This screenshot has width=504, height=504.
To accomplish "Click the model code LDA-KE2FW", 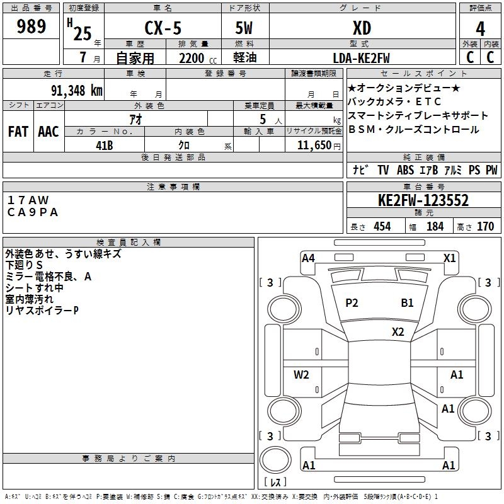I will point(361,58).
